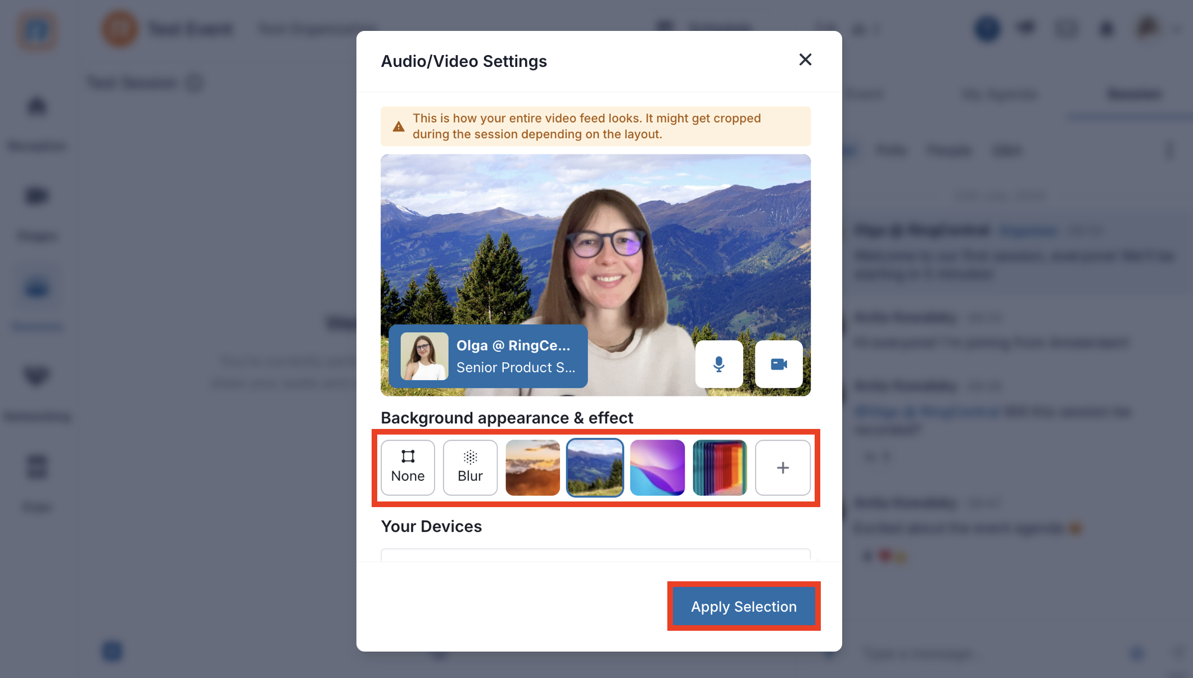Choose the mountain landscape background
The height and width of the screenshot is (678, 1193).
595,468
